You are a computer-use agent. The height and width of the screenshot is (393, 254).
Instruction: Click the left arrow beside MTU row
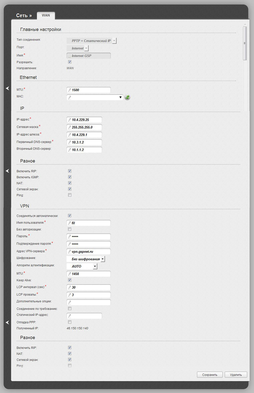[x=7, y=88]
